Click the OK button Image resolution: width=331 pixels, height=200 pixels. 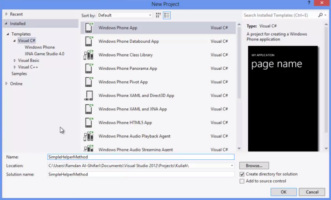point(284,192)
